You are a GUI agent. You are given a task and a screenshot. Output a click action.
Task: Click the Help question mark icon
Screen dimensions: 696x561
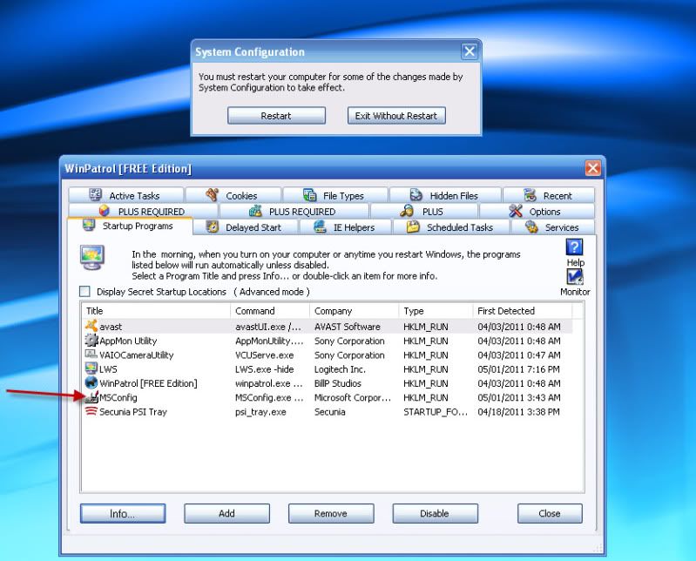[x=574, y=247]
